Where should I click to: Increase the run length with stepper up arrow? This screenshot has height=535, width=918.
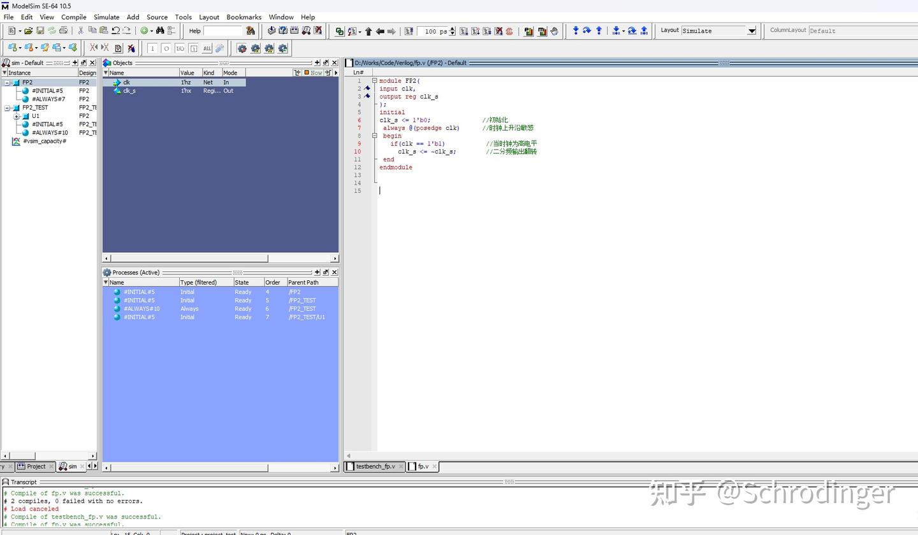tap(452, 29)
